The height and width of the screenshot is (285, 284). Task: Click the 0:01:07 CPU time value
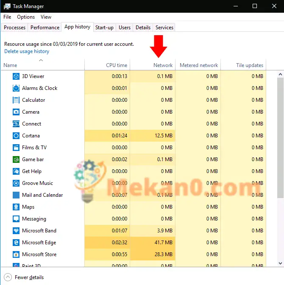pyautogui.click(x=120, y=231)
